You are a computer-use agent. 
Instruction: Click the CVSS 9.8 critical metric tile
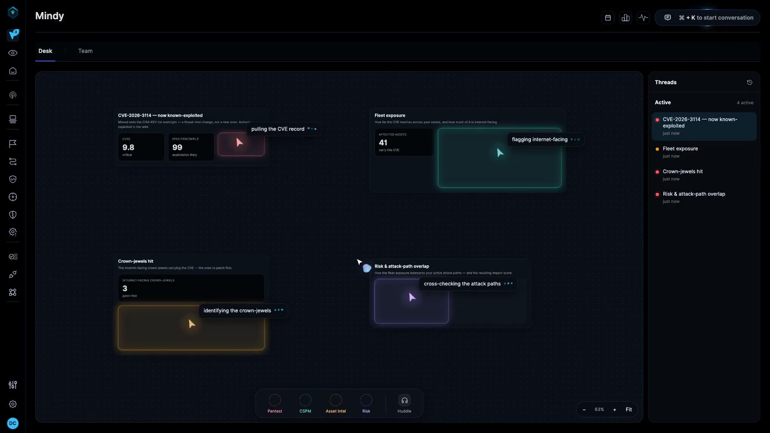[141, 147]
